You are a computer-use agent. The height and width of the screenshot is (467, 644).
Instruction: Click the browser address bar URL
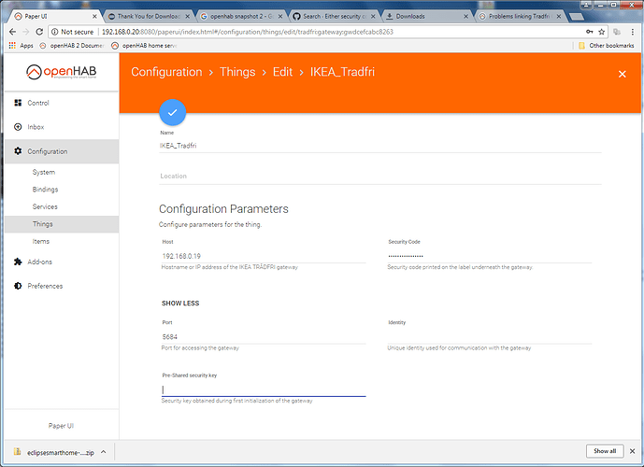[x=248, y=32]
